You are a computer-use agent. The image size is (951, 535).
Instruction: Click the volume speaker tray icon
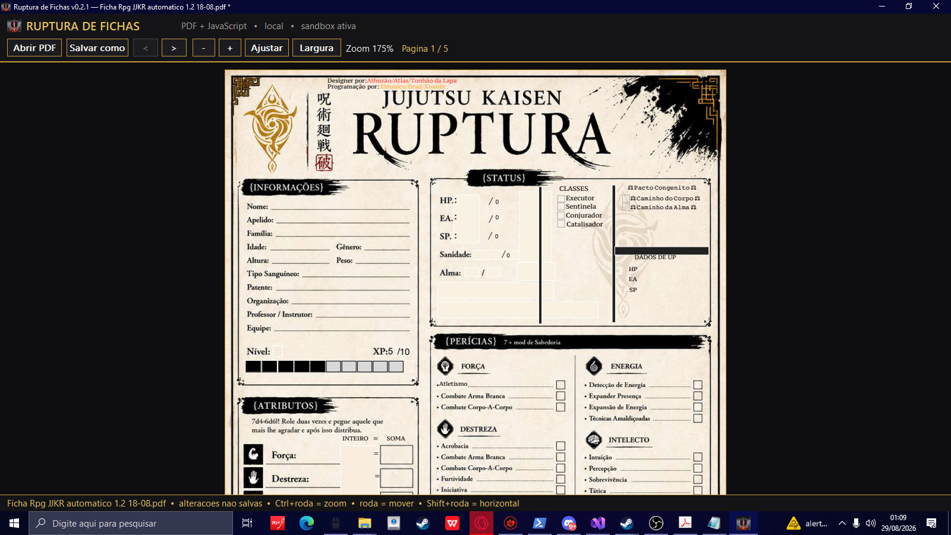[871, 523]
